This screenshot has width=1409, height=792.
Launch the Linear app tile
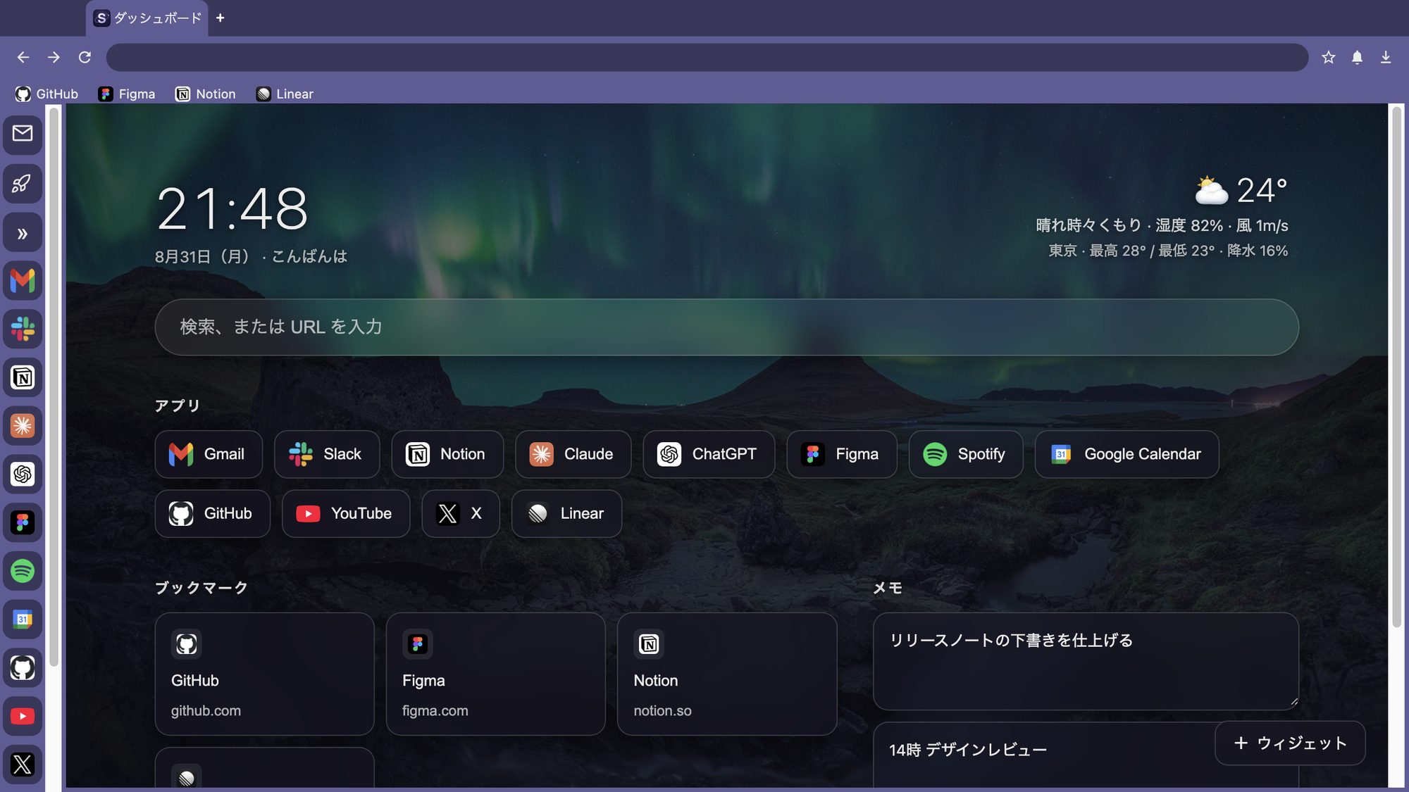tap(567, 514)
